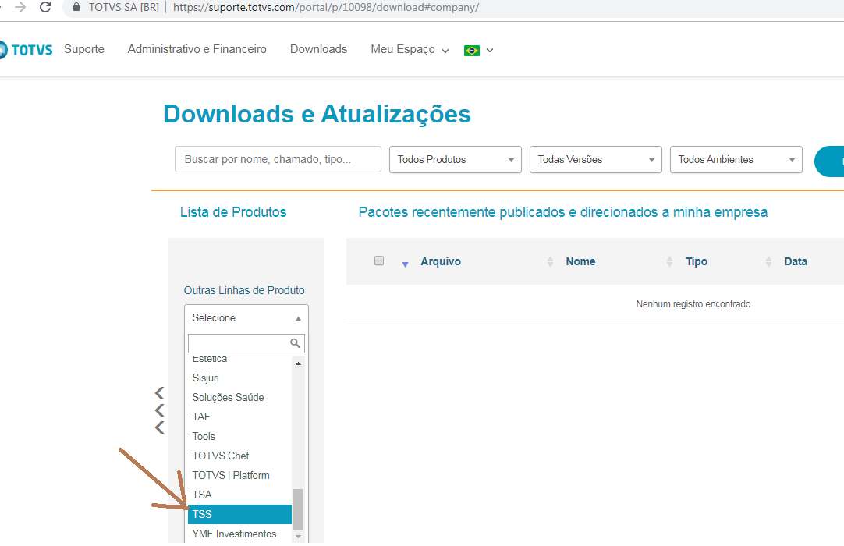
Task: Open the Todos Ambientes dropdown
Action: tap(736, 159)
